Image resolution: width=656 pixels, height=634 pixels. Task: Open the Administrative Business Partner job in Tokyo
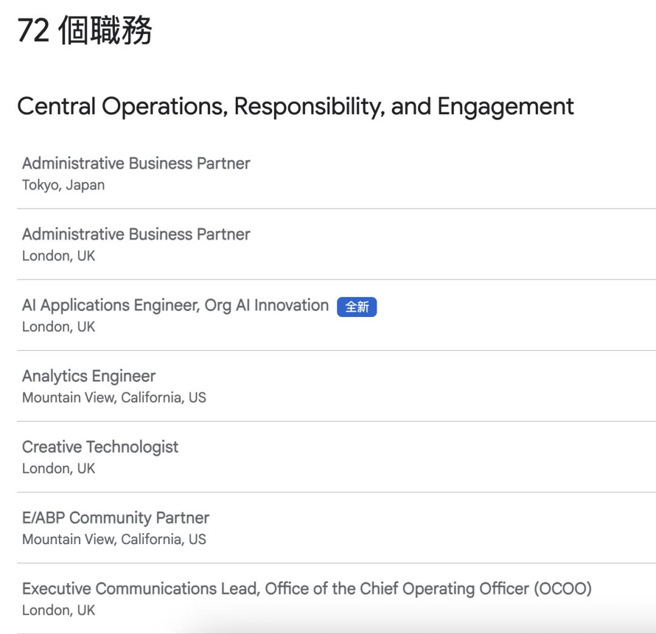tap(136, 163)
